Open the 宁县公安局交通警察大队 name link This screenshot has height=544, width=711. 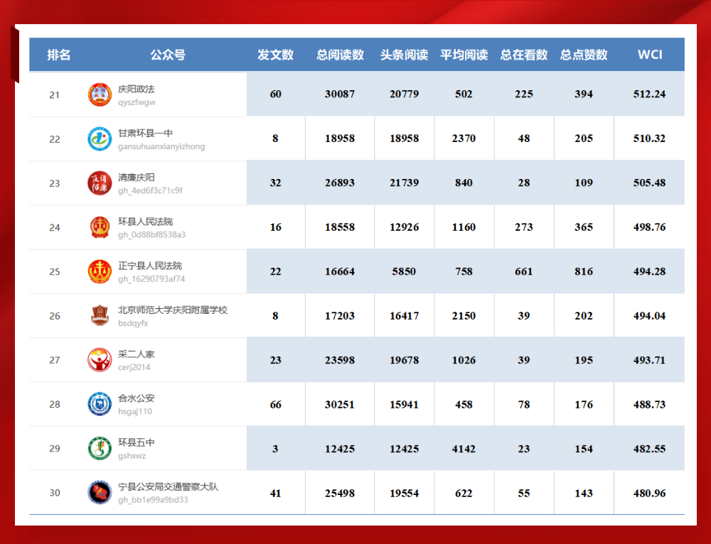click(168, 486)
